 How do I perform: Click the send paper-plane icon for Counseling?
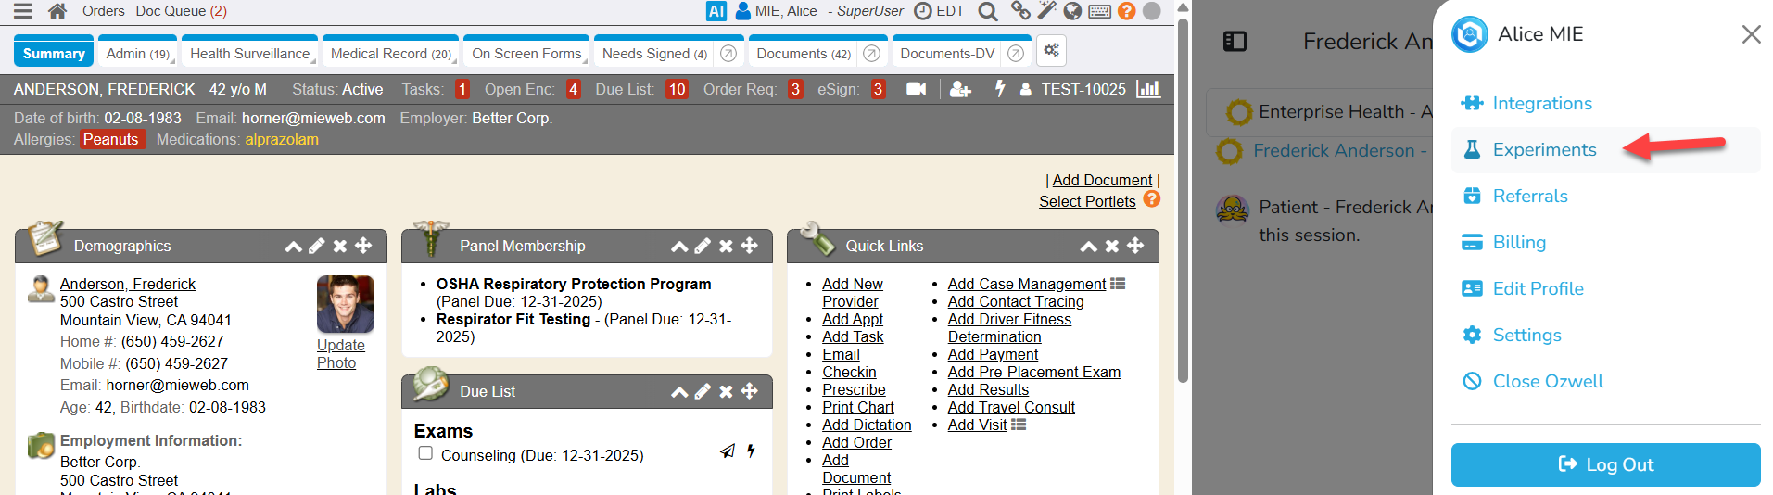pos(728,451)
